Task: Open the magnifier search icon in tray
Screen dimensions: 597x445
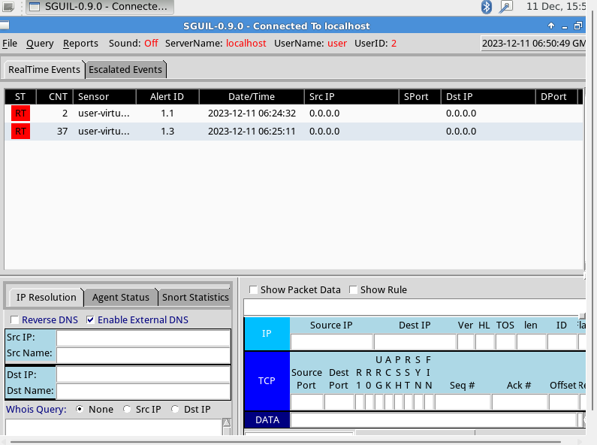Action: tap(506, 7)
